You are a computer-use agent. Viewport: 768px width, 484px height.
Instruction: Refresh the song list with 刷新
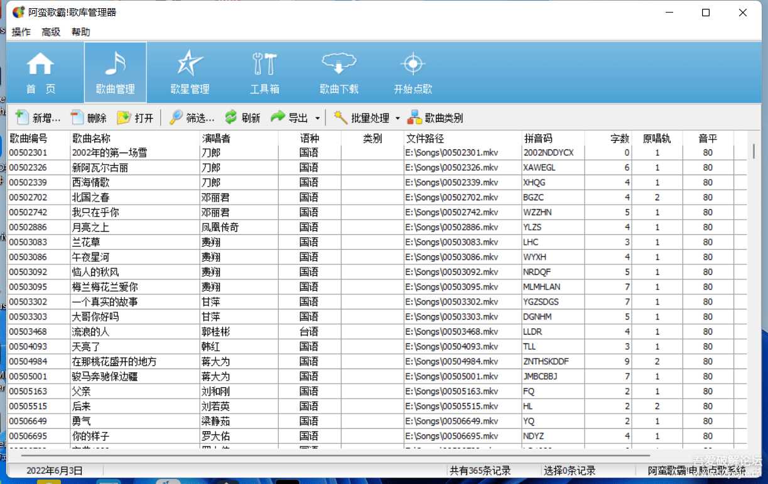pyautogui.click(x=244, y=117)
